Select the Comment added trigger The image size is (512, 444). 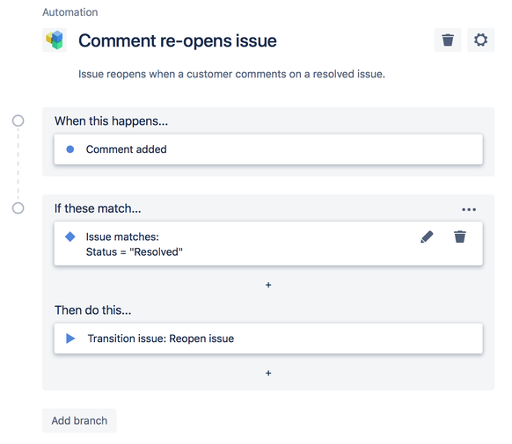pyautogui.click(x=268, y=149)
